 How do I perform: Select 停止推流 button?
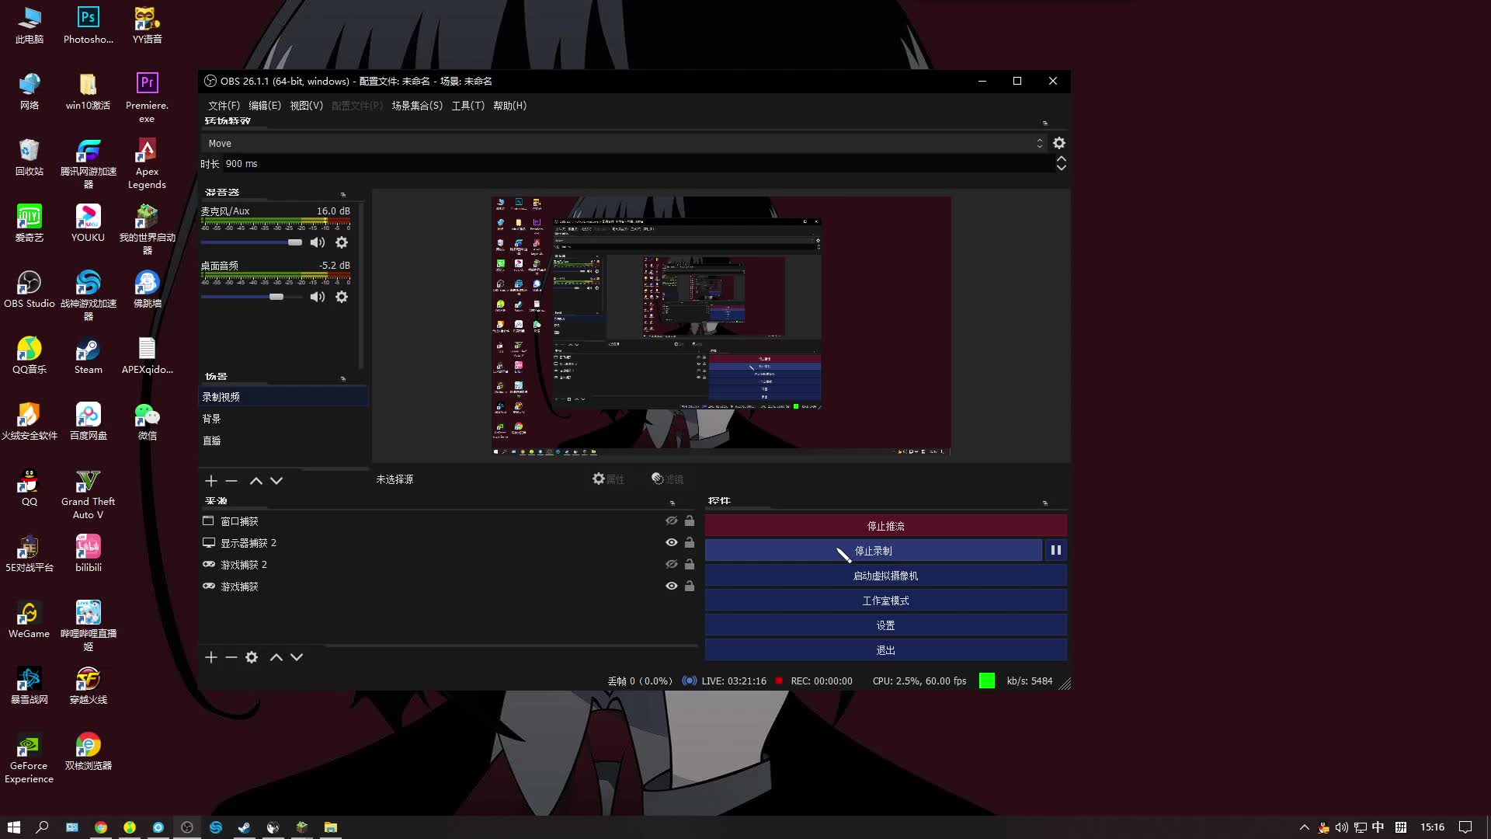click(885, 525)
